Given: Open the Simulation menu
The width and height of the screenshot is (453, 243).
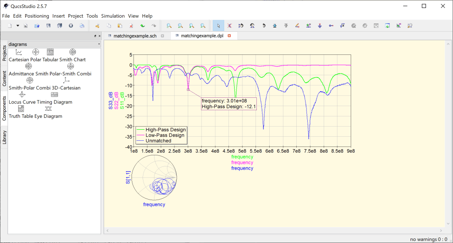Looking at the screenshot, I should coord(113,16).
